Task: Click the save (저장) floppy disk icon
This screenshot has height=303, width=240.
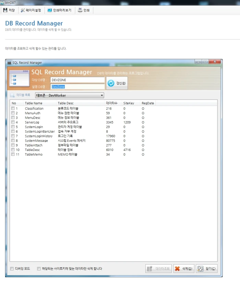Action: click(x=5, y=10)
